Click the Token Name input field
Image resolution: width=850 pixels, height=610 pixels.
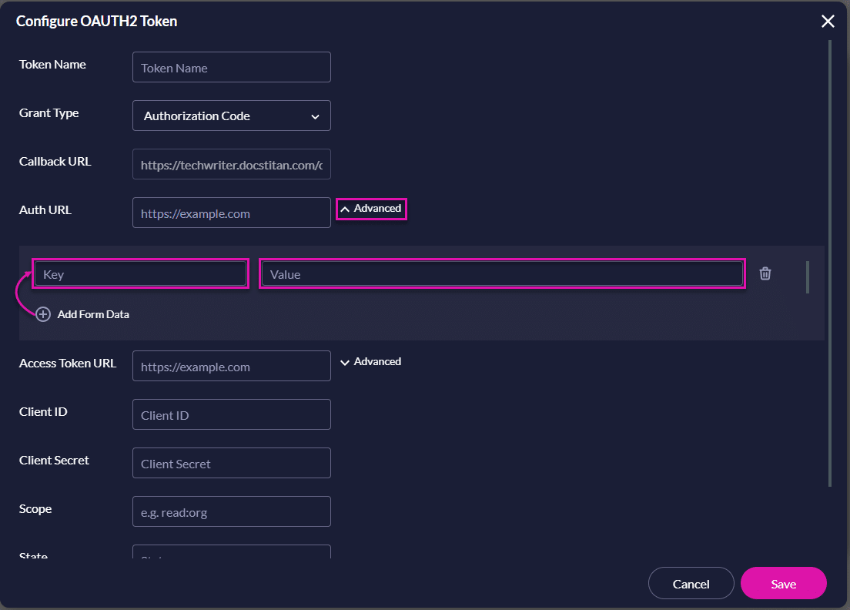click(231, 67)
